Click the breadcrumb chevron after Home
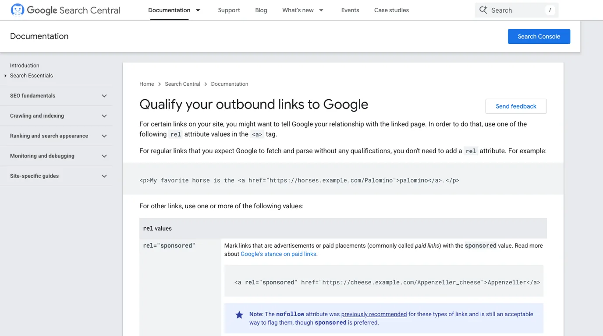This screenshot has height=336, width=603. click(x=160, y=84)
